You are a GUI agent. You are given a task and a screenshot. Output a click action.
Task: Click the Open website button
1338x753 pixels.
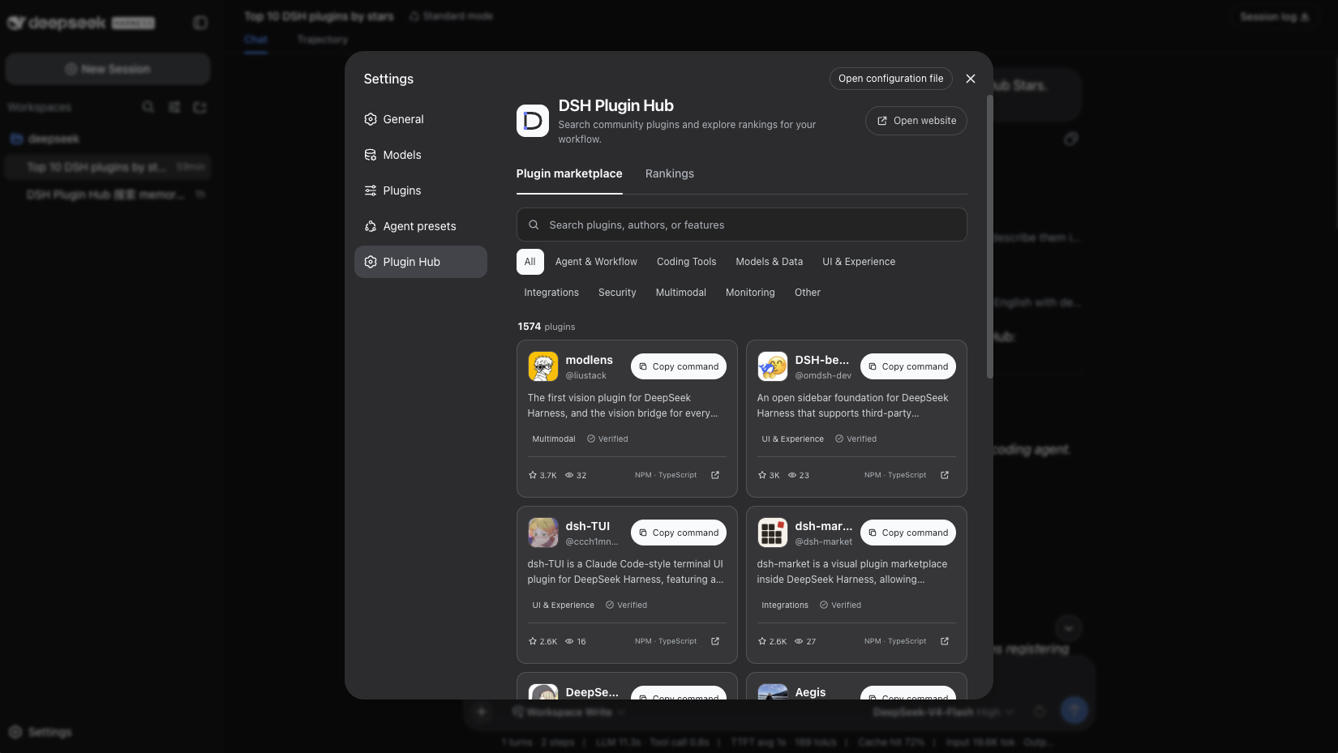[916, 121]
